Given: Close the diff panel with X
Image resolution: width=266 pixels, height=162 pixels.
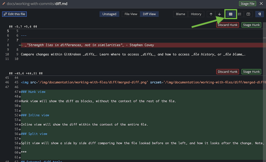Looking at the screenshot, I should [261, 4].
